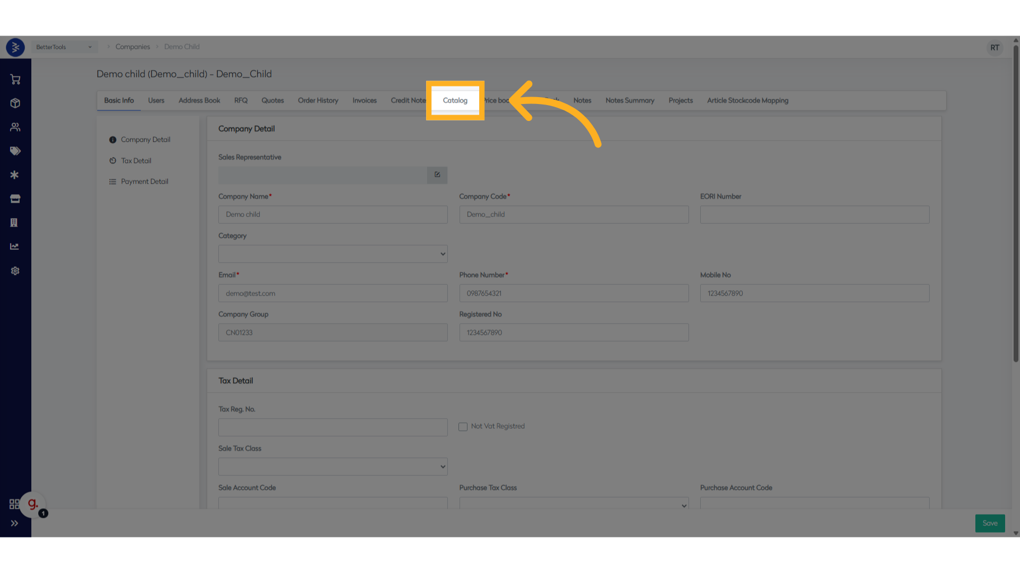1020x573 pixels.
Task: Open the analytics chart sidebar icon
Action: [15, 247]
